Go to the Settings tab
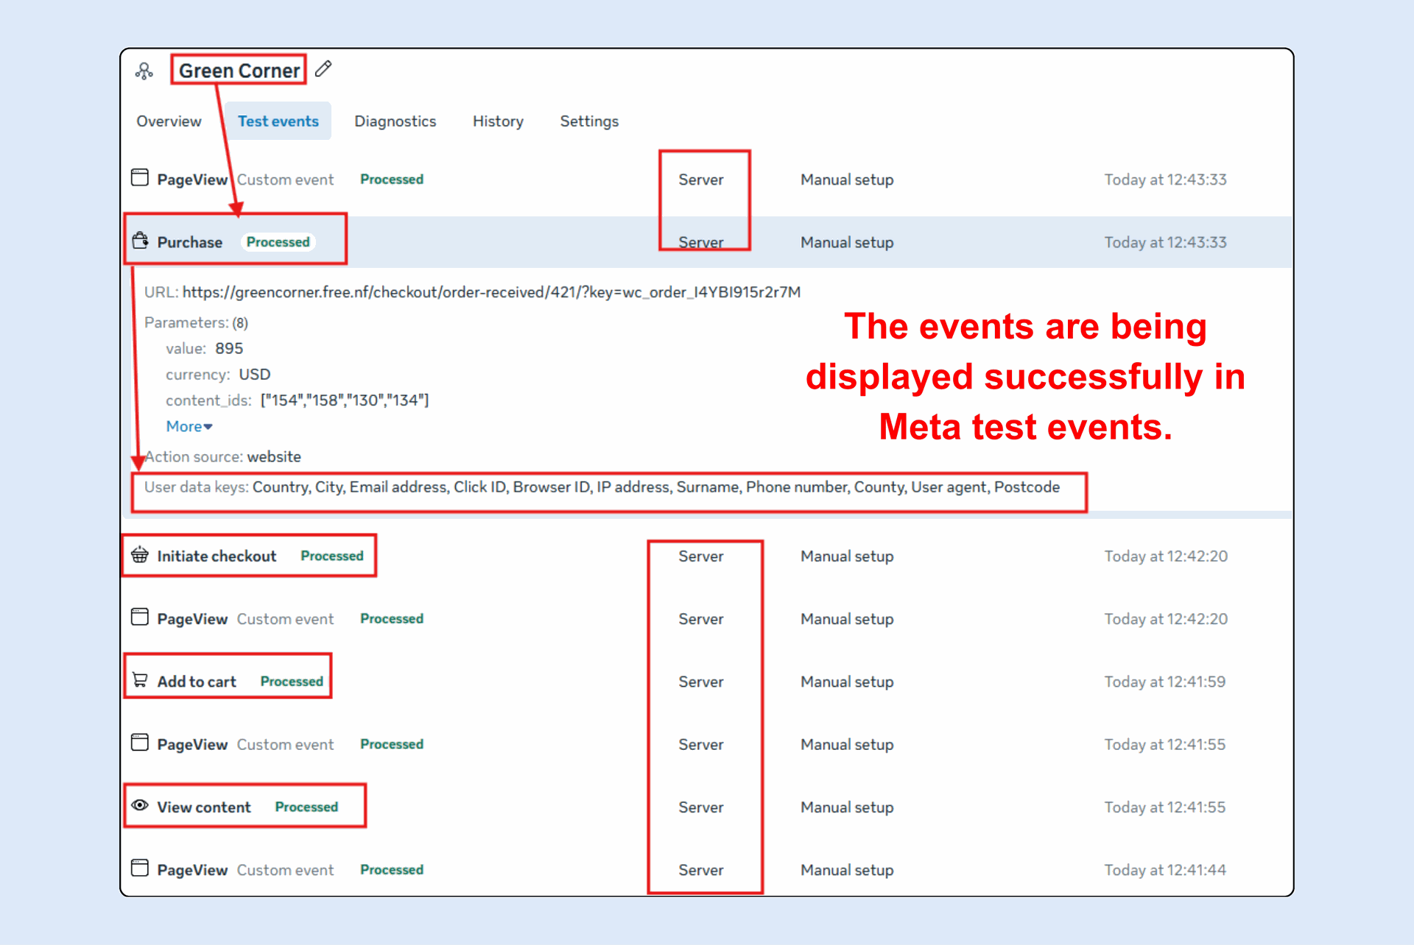Viewport: 1414px width, 945px height. (589, 121)
